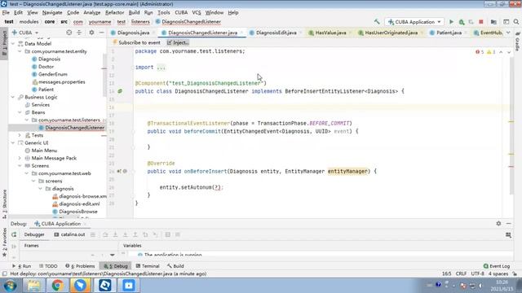Click collapse all icon in CUBA panel
The height and width of the screenshot is (293, 522).
[79, 33]
